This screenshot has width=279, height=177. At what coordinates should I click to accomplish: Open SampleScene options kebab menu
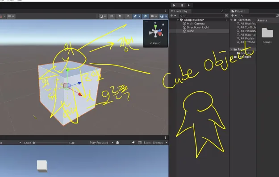click(226, 20)
